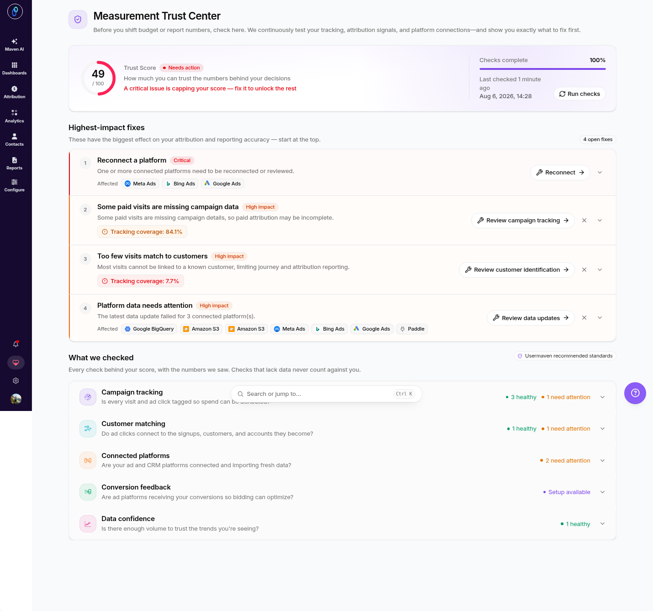Open Maven AI from sidebar
The height and width of the screenshot is (611, 653).
[x=15, y=45]
